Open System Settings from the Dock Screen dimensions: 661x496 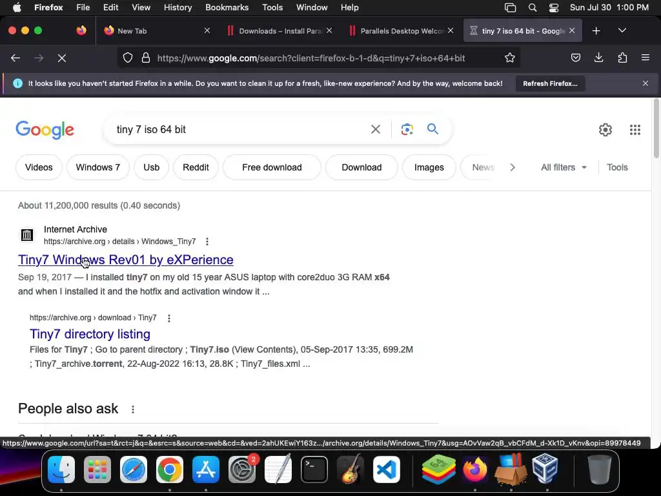tap(242, 470)
